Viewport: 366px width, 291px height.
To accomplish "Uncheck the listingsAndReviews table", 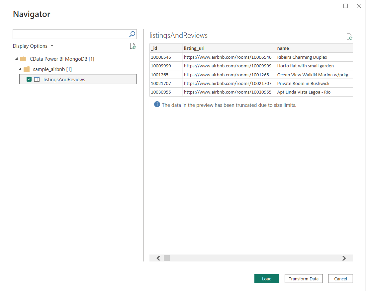I will (29, 79).
